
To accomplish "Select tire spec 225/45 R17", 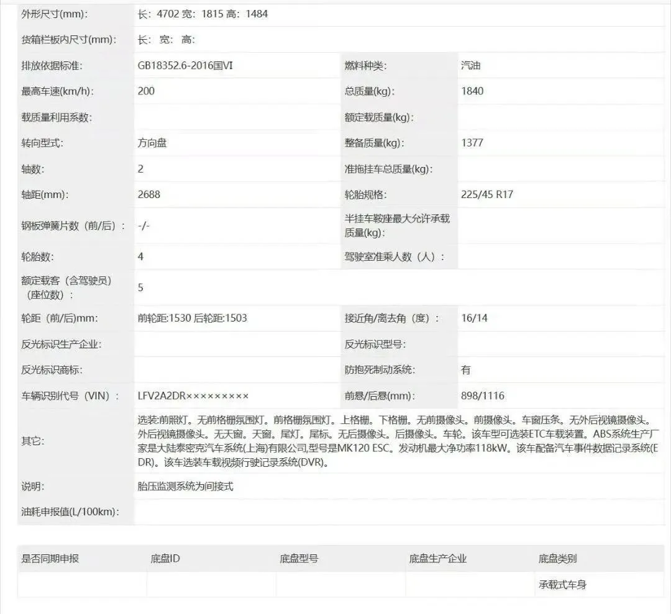I will [x=487, y=194].
